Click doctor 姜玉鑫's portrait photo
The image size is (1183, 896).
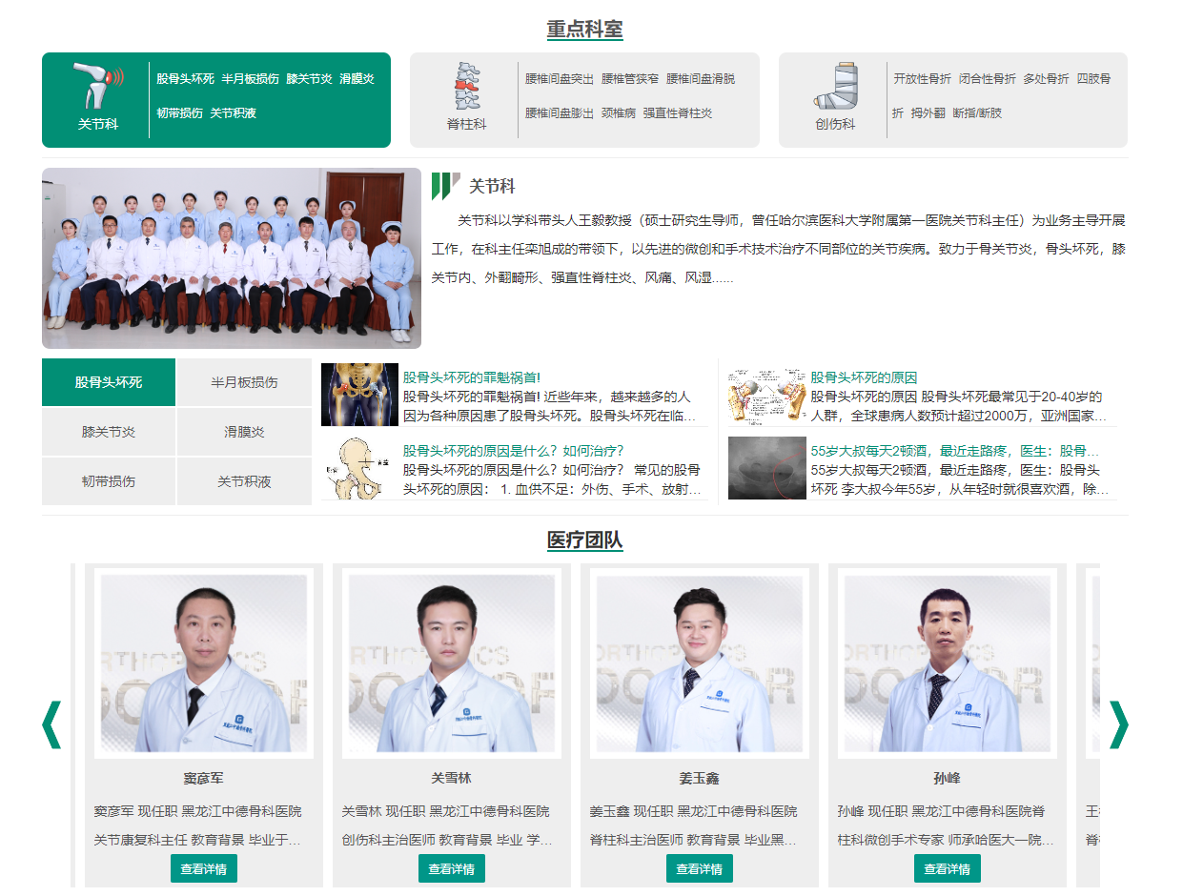700,663
